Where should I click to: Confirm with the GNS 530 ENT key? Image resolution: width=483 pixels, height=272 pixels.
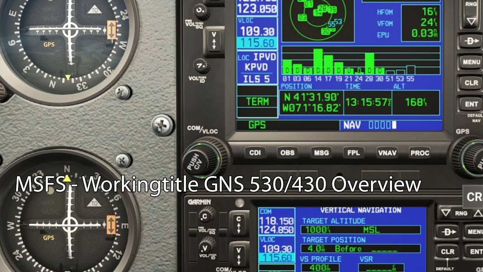coord(471,104)
